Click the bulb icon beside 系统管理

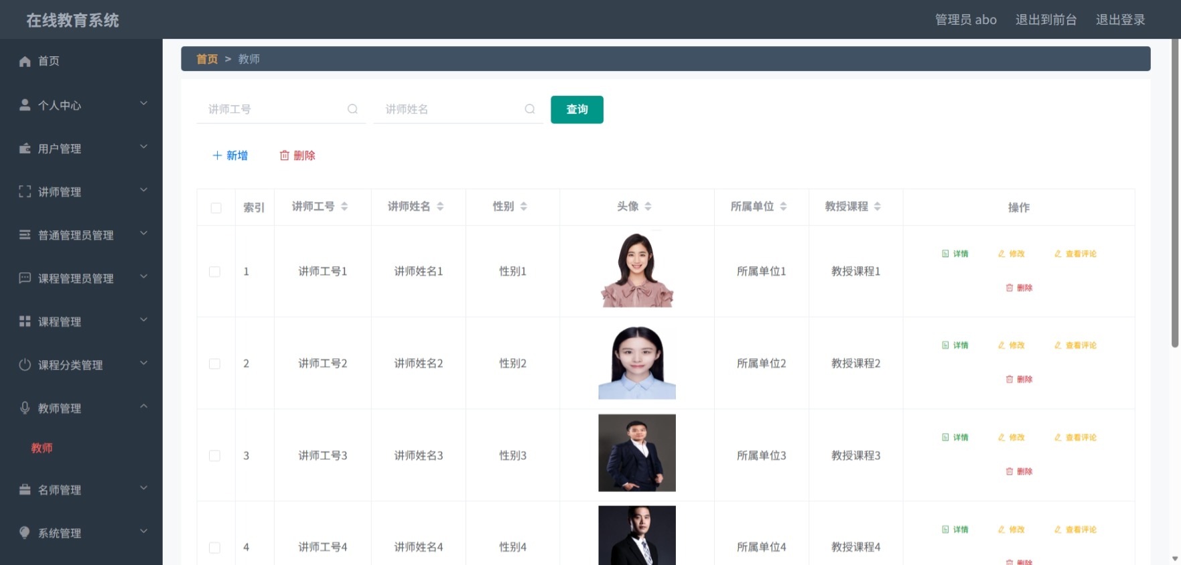pos(25,533)
